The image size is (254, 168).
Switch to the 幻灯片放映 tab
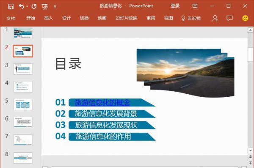[x=127, y=18]
